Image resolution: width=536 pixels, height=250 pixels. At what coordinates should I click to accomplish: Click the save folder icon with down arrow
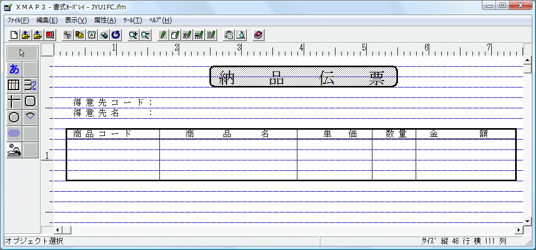38,34
